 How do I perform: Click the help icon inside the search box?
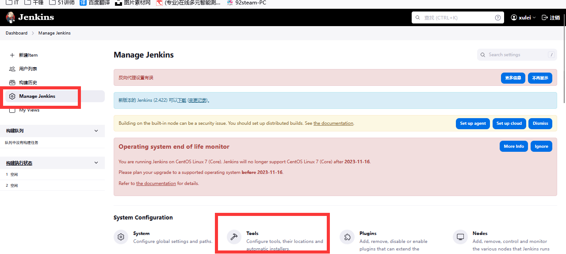498,18
